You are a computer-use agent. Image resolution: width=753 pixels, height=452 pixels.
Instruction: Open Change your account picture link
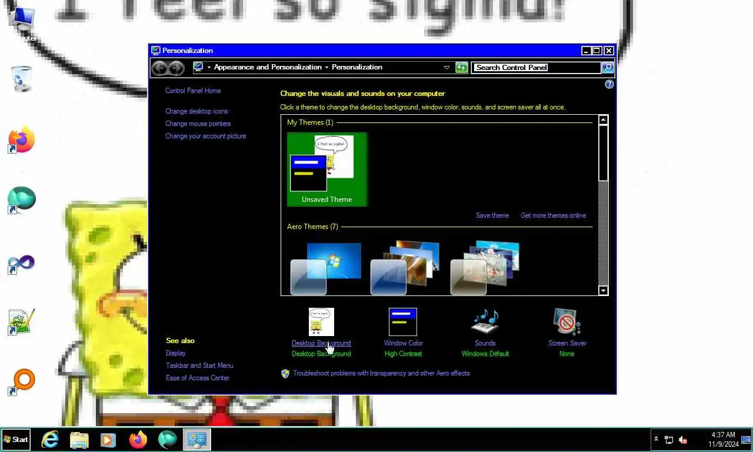point(206,136)
